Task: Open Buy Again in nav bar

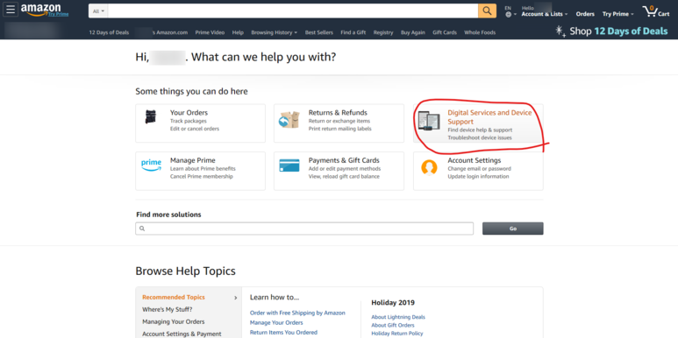Action: 412,32
